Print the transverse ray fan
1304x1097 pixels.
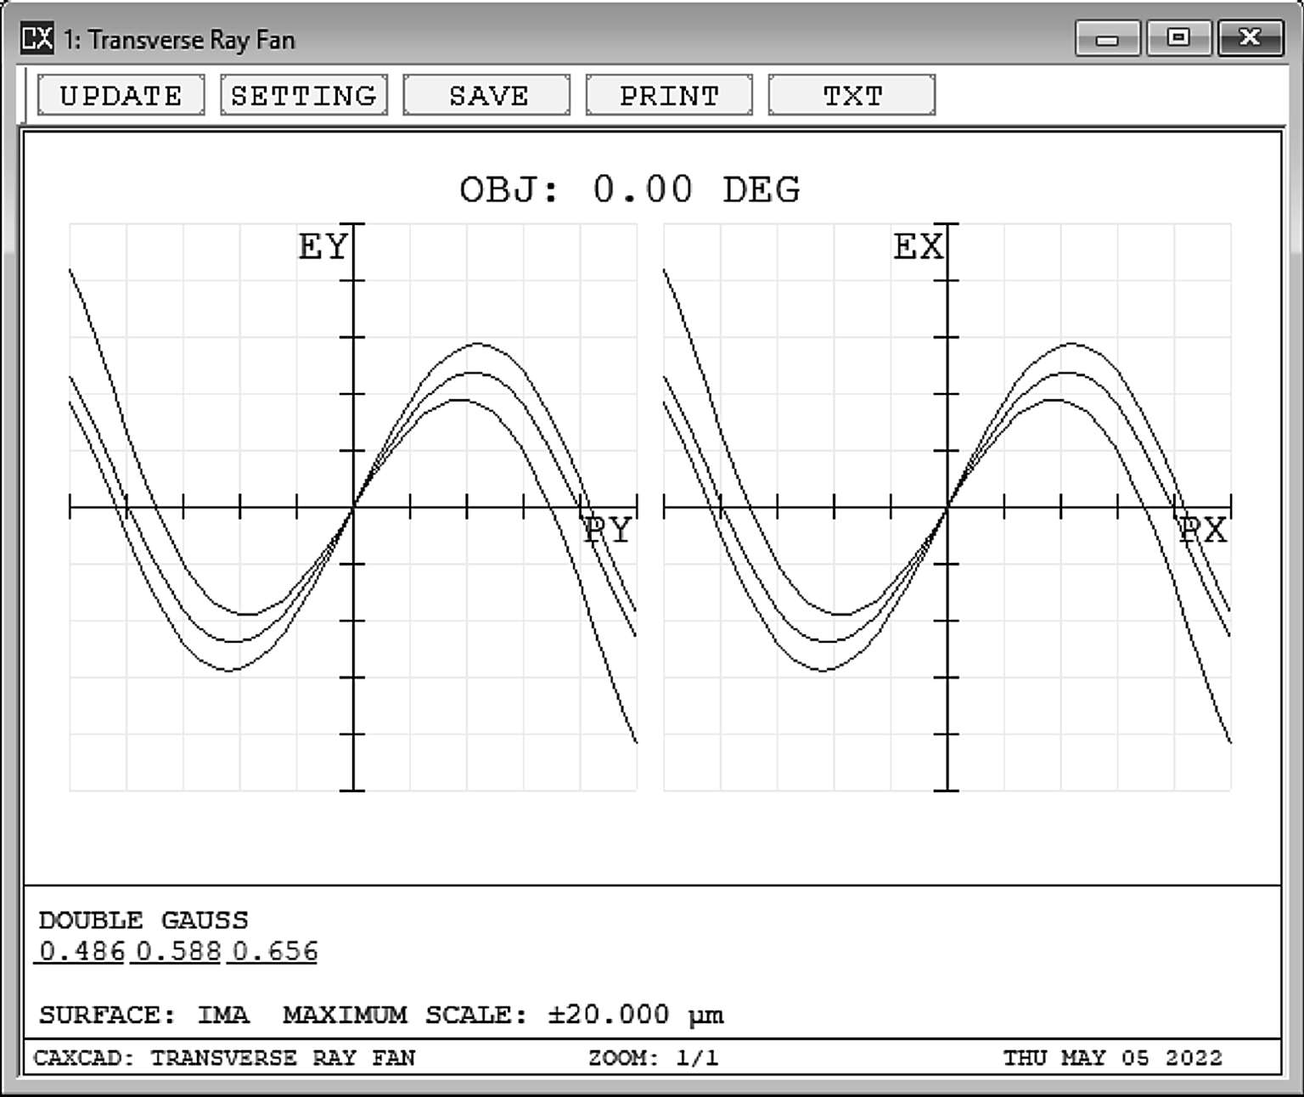click(669, 95)
